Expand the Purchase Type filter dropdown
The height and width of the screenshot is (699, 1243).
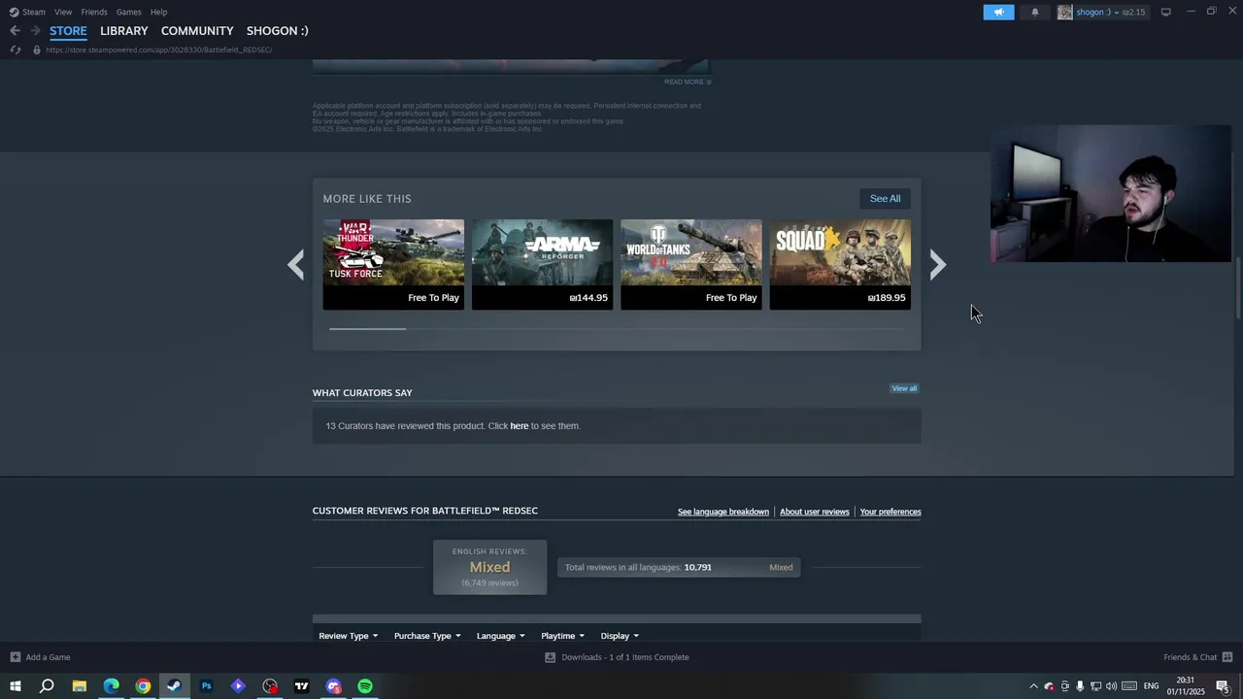(427, 636)
